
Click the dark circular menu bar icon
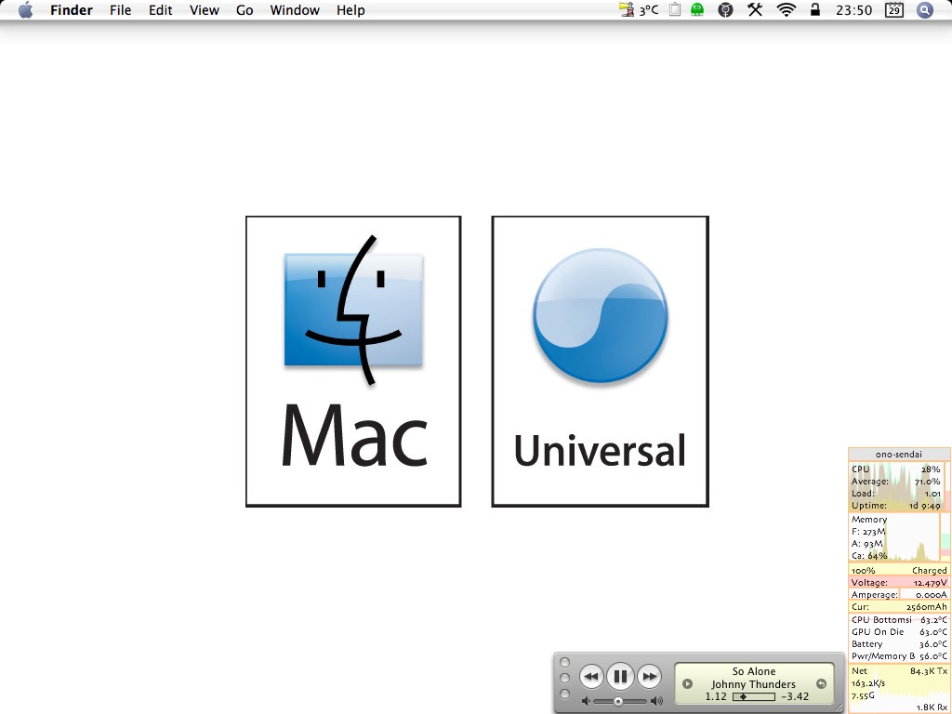click(725, 9)
